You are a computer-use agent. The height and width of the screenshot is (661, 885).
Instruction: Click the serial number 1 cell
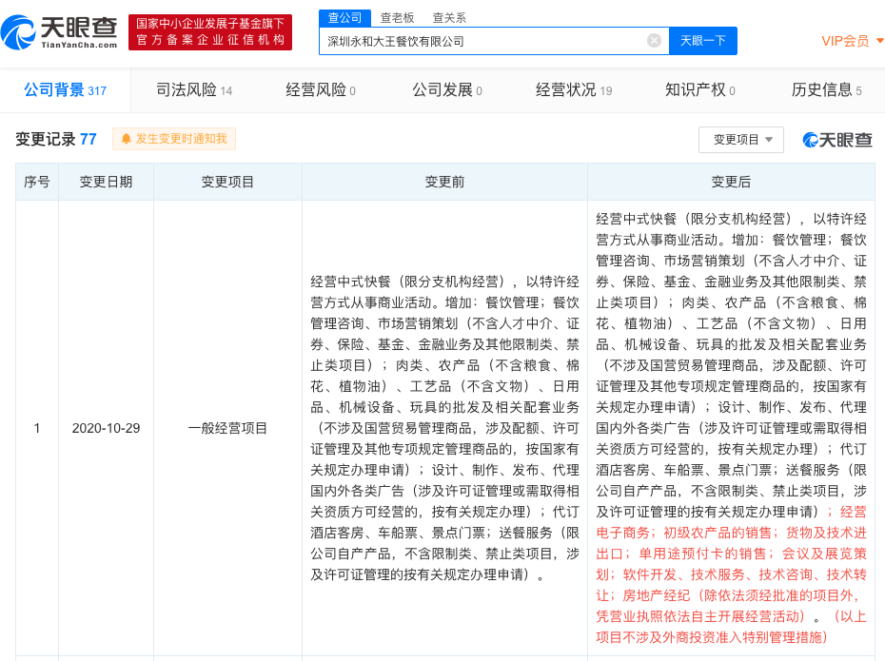(x=37, y=428)
